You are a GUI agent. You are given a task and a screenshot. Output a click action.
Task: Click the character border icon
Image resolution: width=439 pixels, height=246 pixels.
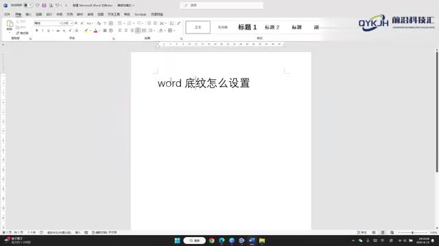click(x=111, y=23)
